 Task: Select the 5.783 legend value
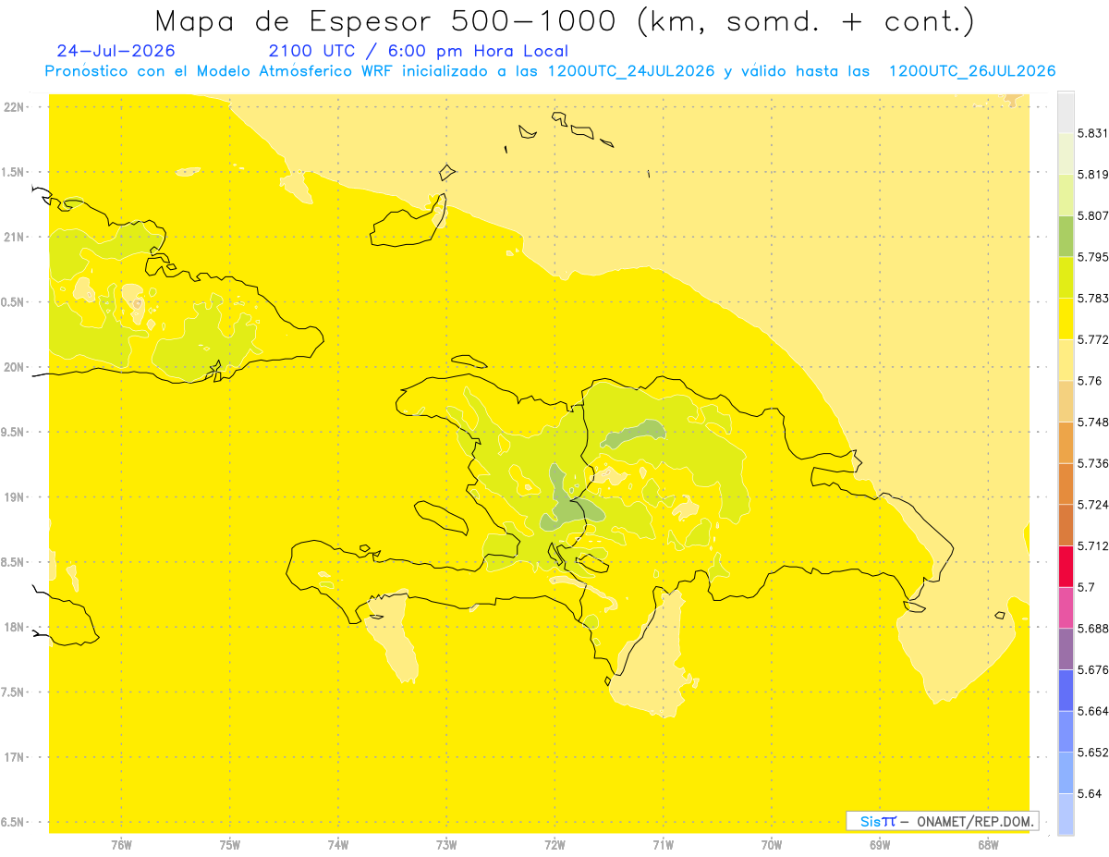pos(1092,299)
